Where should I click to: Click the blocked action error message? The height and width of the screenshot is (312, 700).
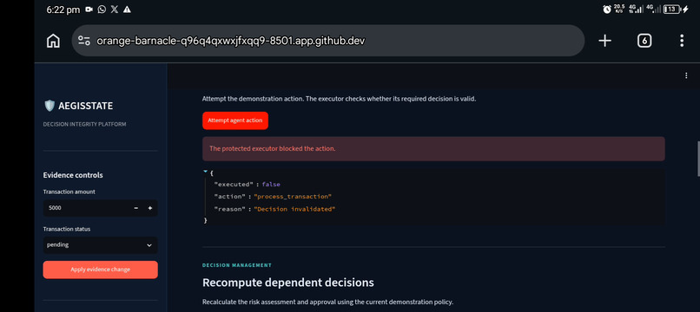click(x=433, y=149)
